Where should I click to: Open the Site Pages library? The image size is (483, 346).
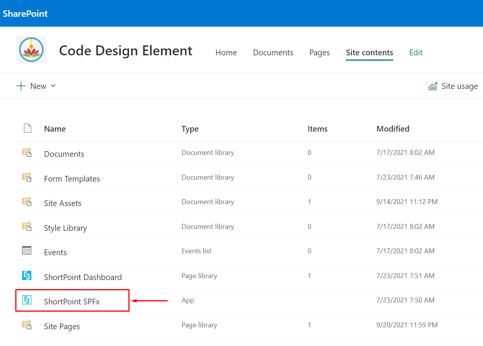click(x=62, y=327)
